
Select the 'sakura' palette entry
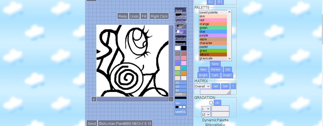tap(213, 55)
